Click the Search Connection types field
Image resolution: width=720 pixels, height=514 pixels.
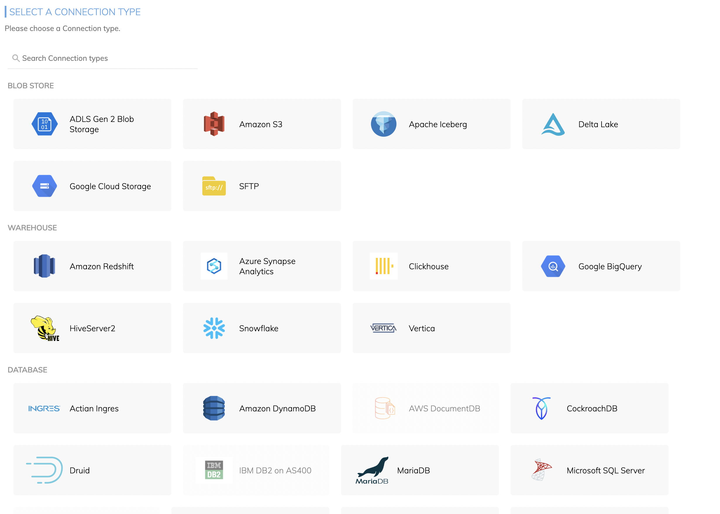pyautogui.click(x=103, y=58)
